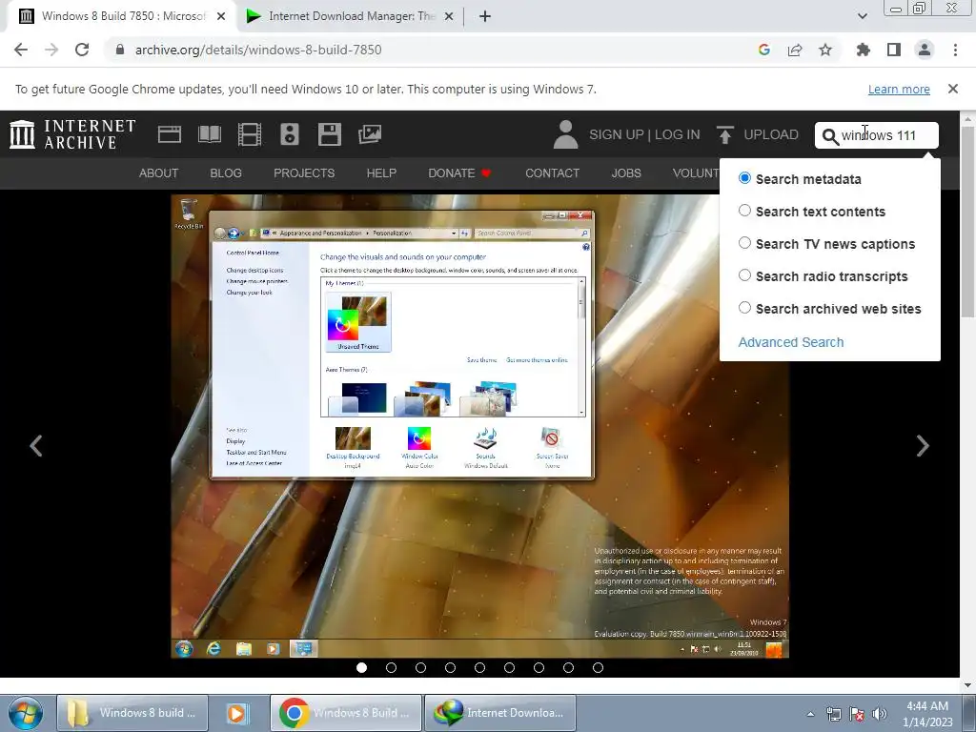Dismiss the Chrome update notification bar
This screenshot has width=976, height=732.
coord(953,89)
